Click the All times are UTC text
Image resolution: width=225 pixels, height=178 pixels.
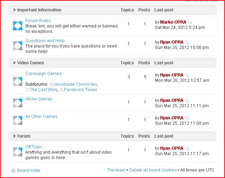pos(197,170)
